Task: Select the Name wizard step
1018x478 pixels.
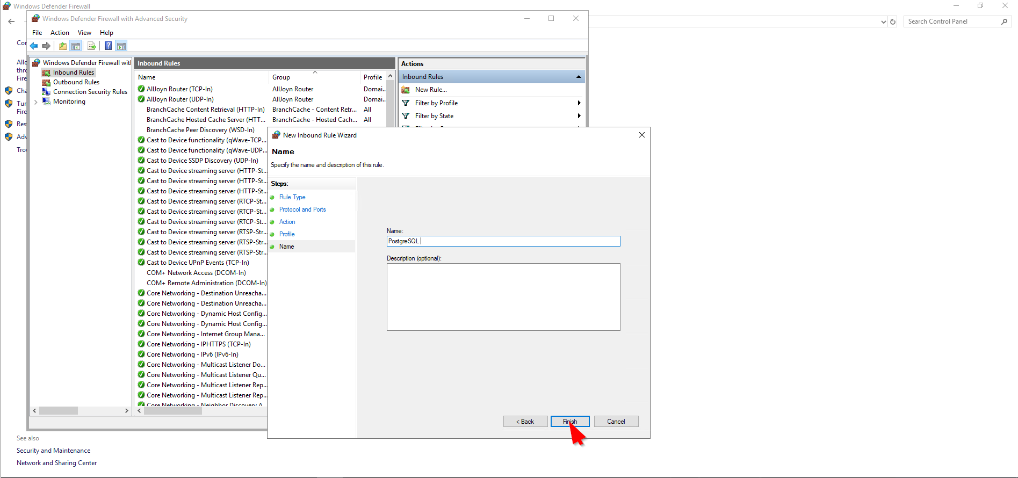Action: click(x=287, y=247)
